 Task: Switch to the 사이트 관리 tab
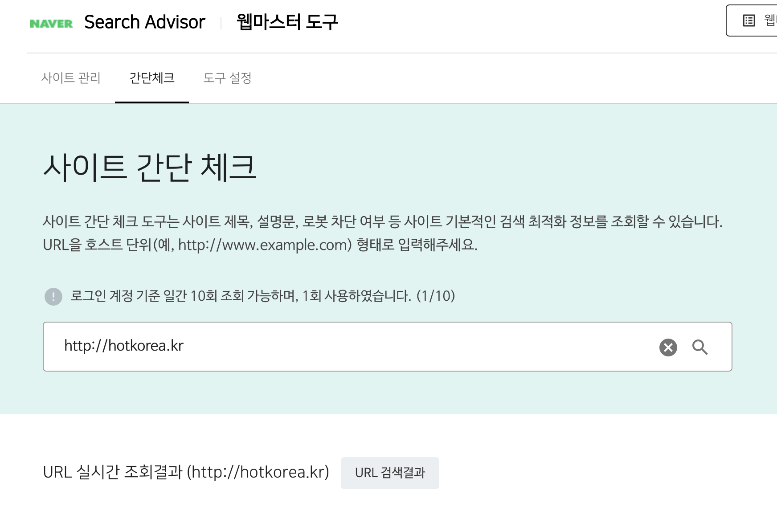71,78
